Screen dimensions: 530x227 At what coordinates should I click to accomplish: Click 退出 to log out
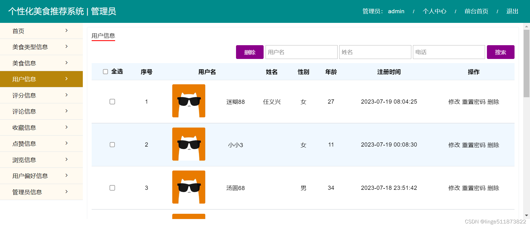pos(512,11)
